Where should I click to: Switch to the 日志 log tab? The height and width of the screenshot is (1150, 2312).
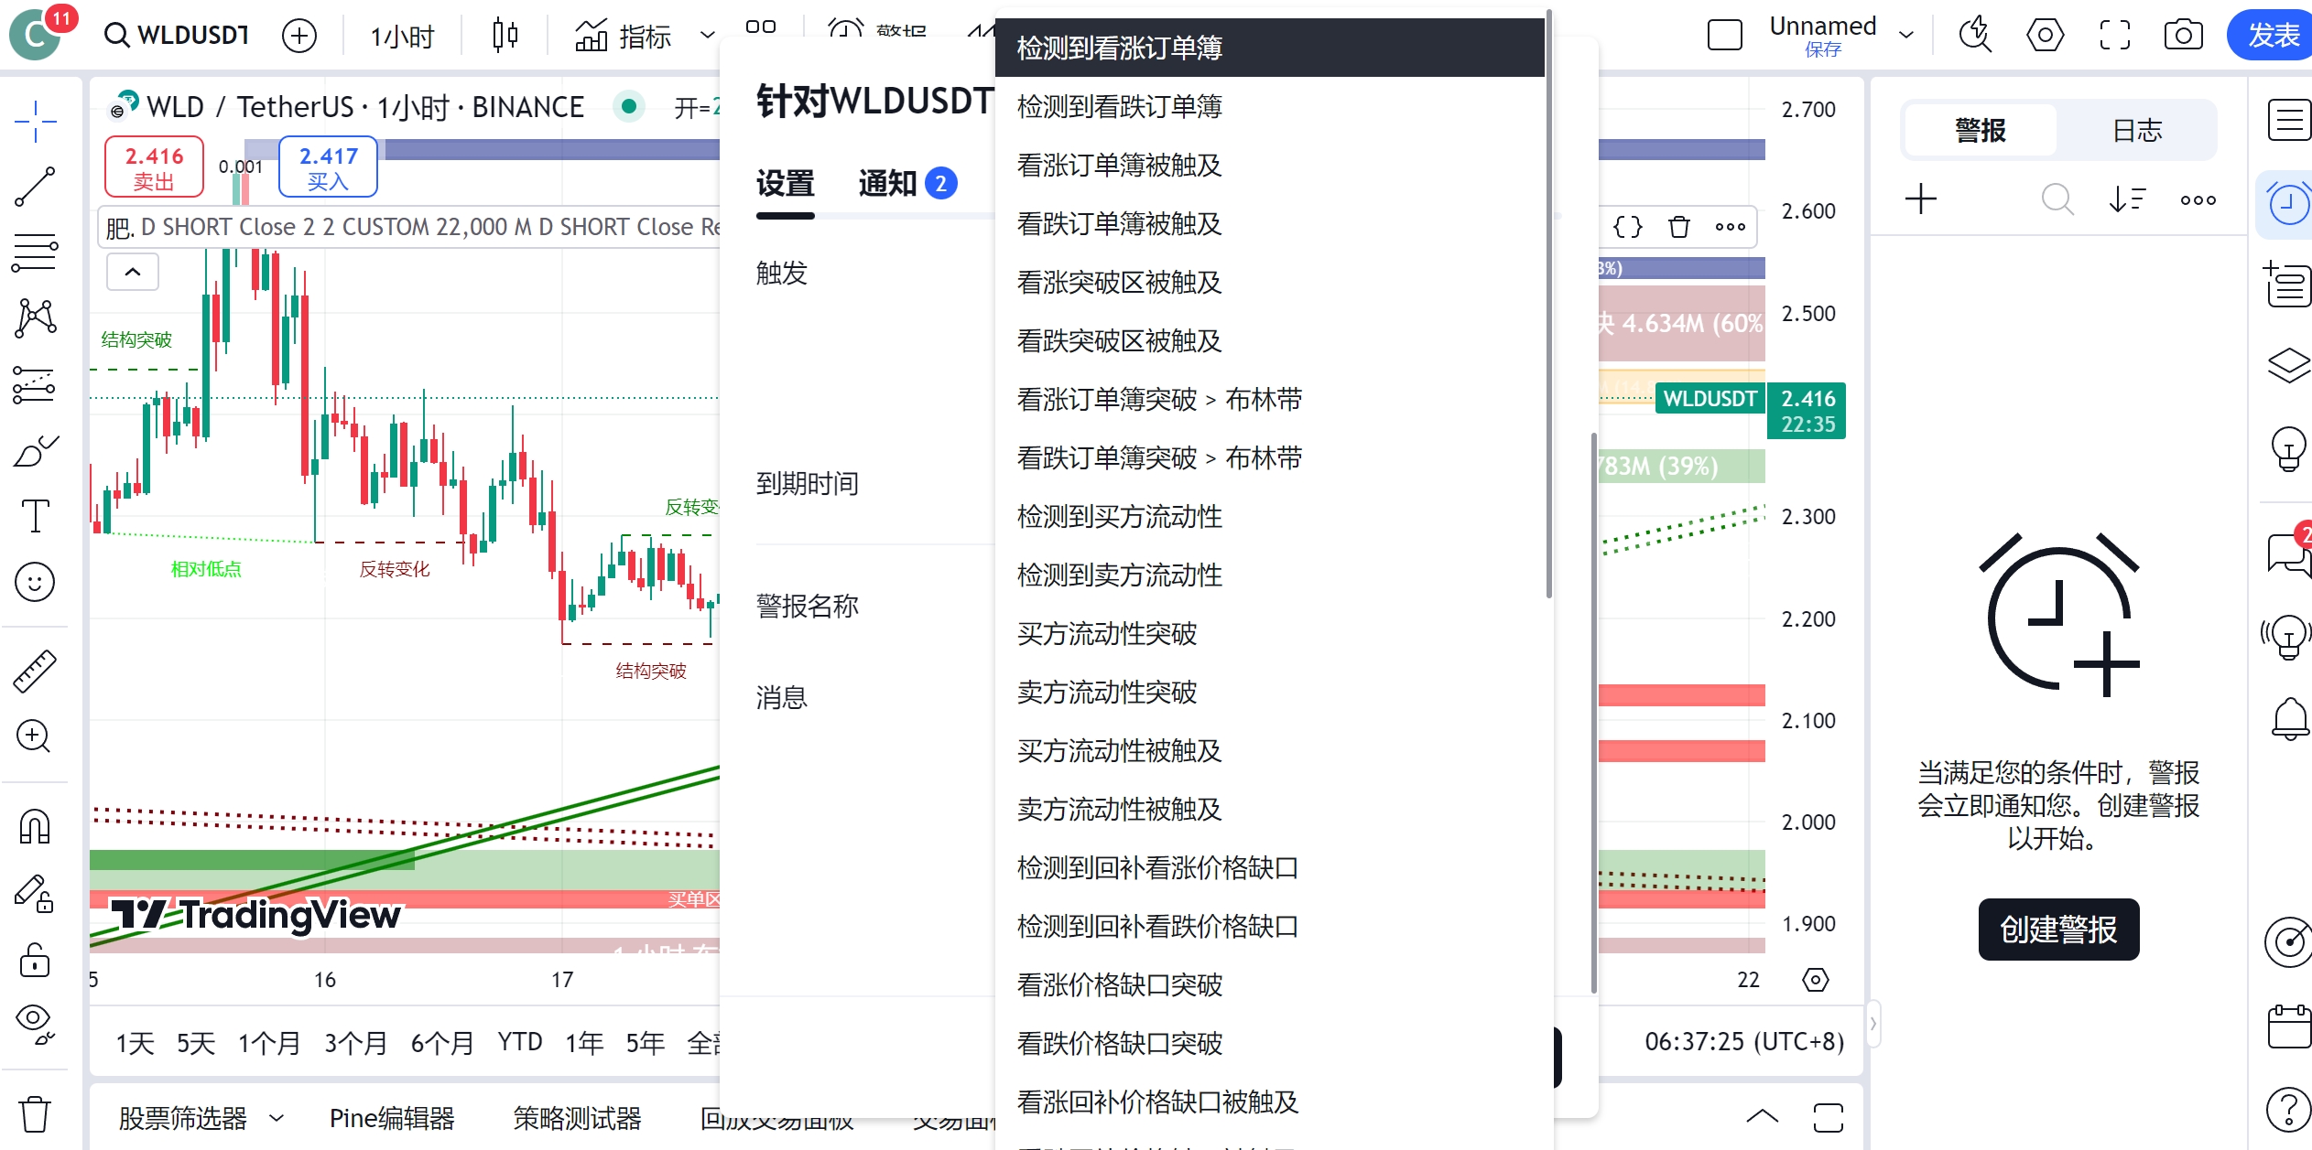(x=2137, y=131)
